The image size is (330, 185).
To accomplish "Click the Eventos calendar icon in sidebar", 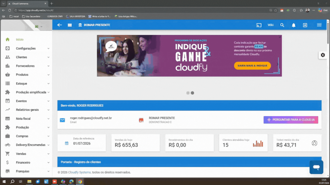I will 7,101.
